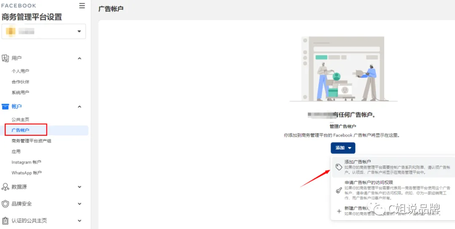The width and height of the screenshot is (455, 229).
Task: Expand the 数据源 section chevron
Action: [80, 187]
